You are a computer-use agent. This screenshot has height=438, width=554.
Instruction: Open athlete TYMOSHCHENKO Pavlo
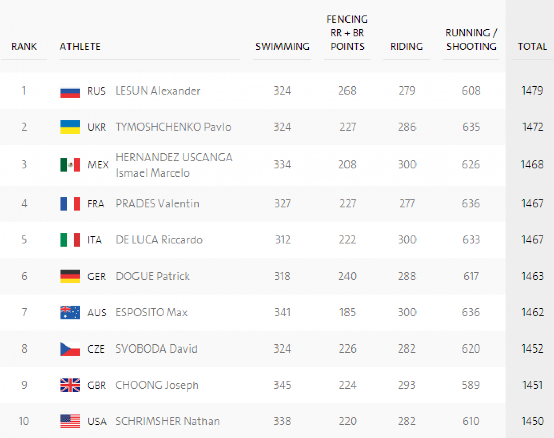tap(173, 127)
